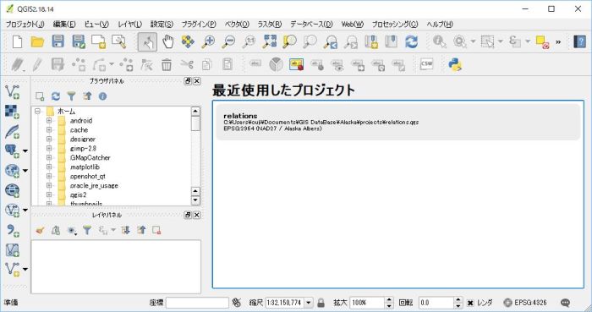Increase rotation with up stepper arrow
This screenshot has height=312, width=592.
coord(458,300)
